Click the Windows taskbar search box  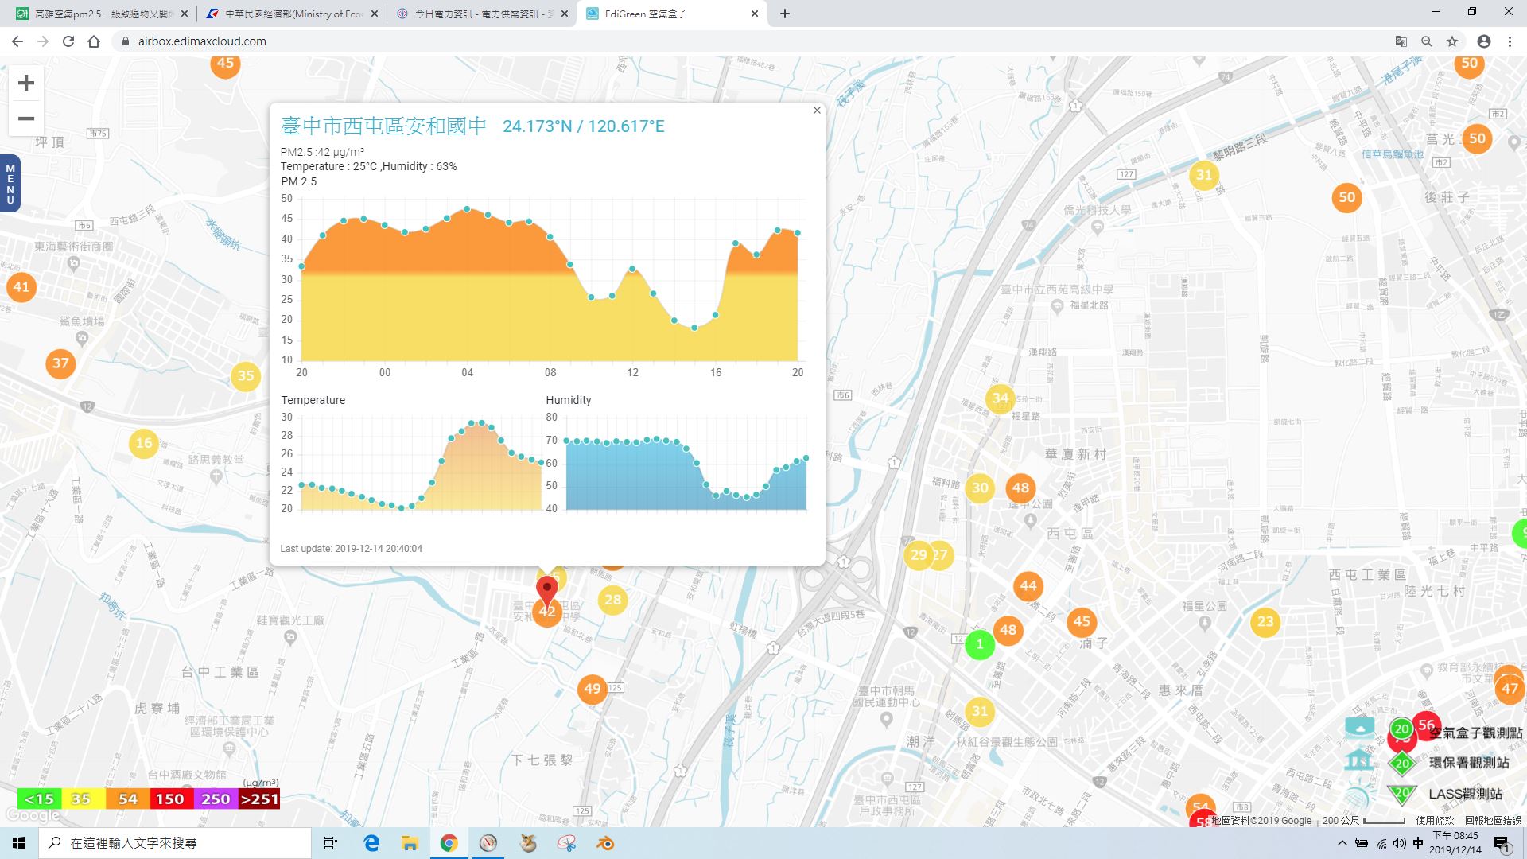(x=175, y=843)
